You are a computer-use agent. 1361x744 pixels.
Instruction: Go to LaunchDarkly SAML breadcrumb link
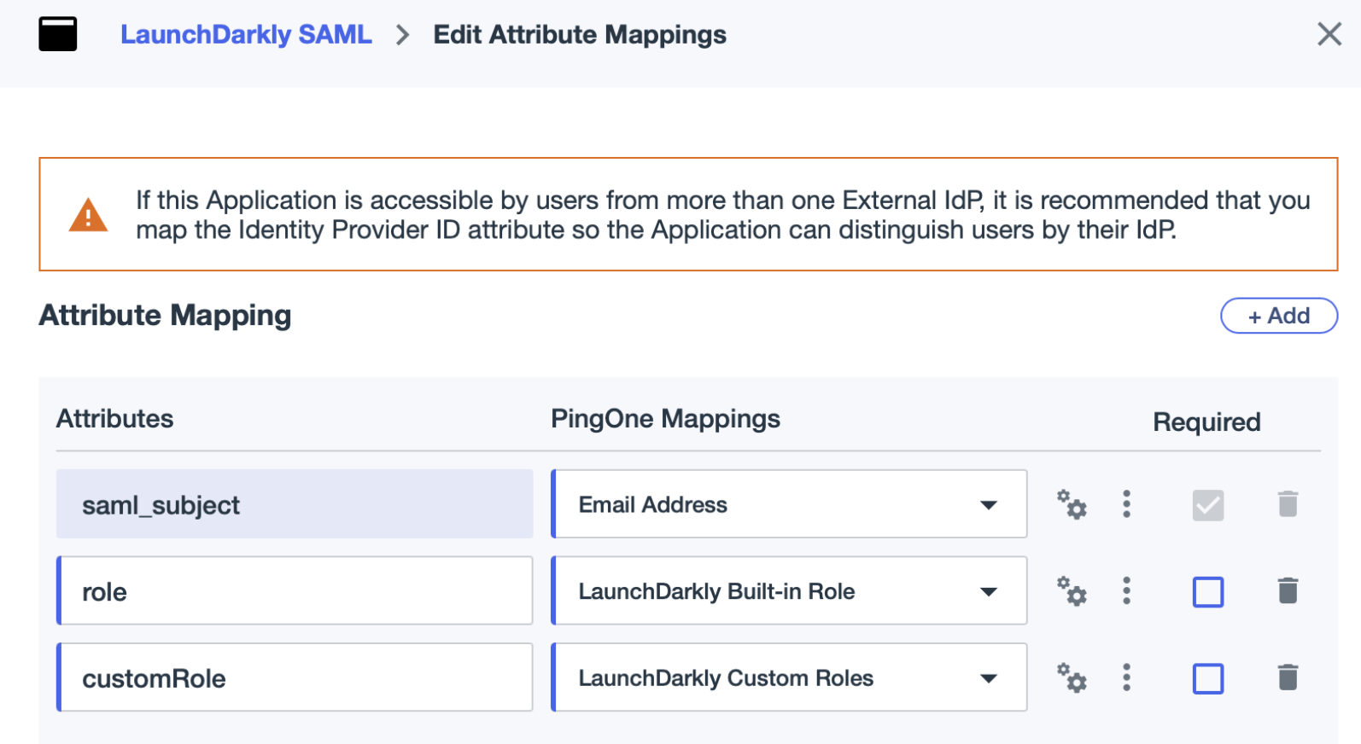246,34
